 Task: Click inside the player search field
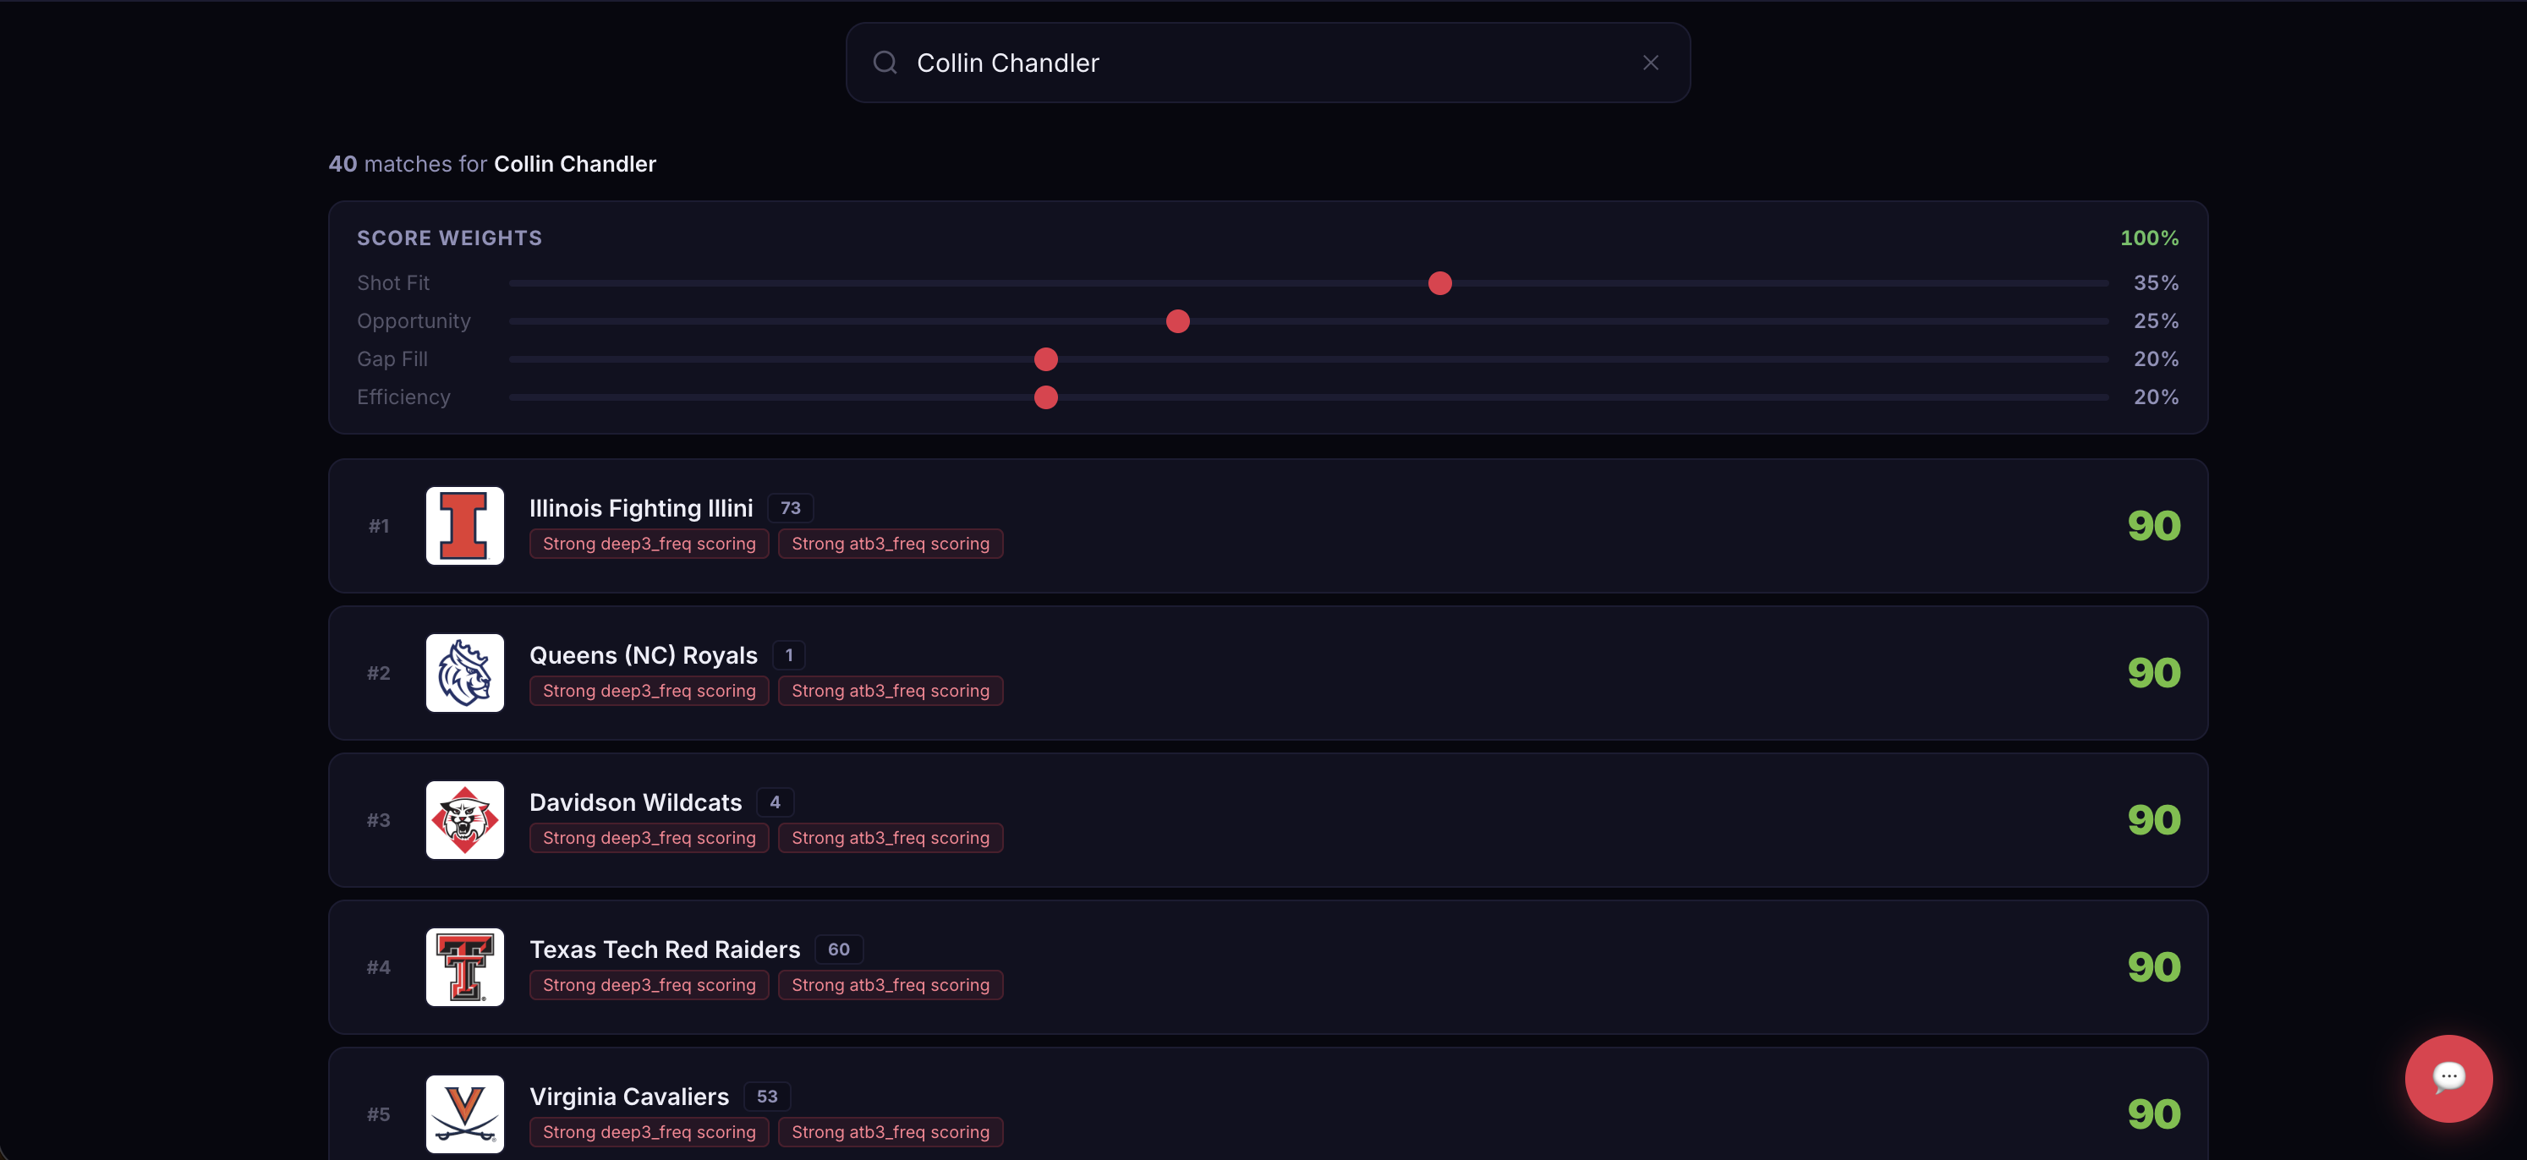coord(1265,63)
